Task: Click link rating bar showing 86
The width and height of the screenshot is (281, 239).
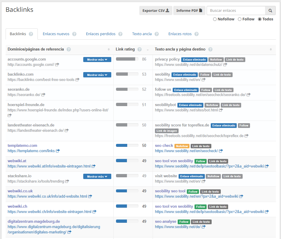Action: (x=127, y=59)
